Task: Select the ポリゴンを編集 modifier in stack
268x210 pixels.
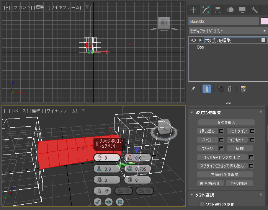Action: [x=218, y=40]
